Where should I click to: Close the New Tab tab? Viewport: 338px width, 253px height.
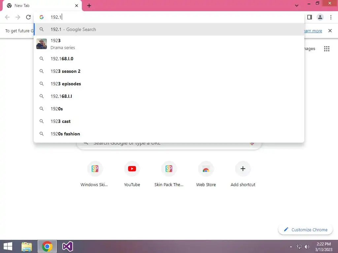tap(77, 6)
